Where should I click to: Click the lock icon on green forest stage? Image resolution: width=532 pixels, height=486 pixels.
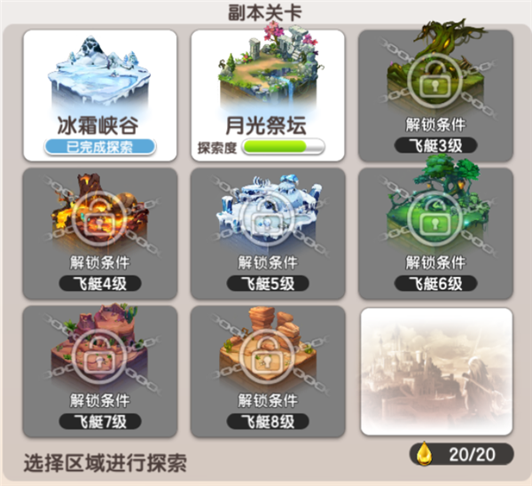click(x=435, y=219)
